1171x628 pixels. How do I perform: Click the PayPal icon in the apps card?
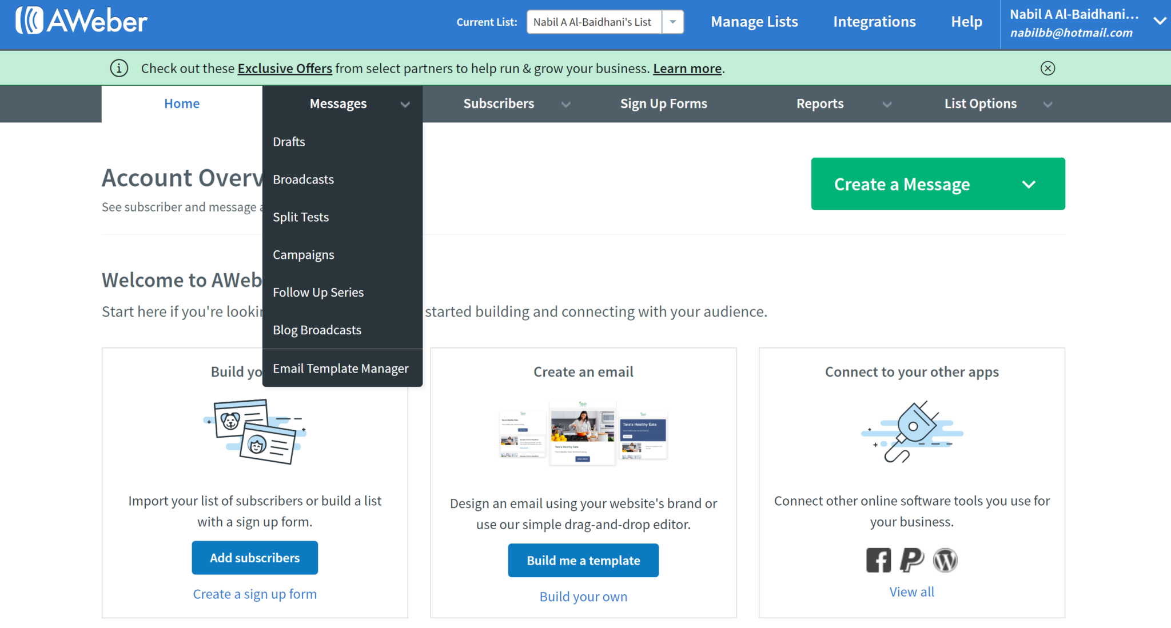(912, 560)
